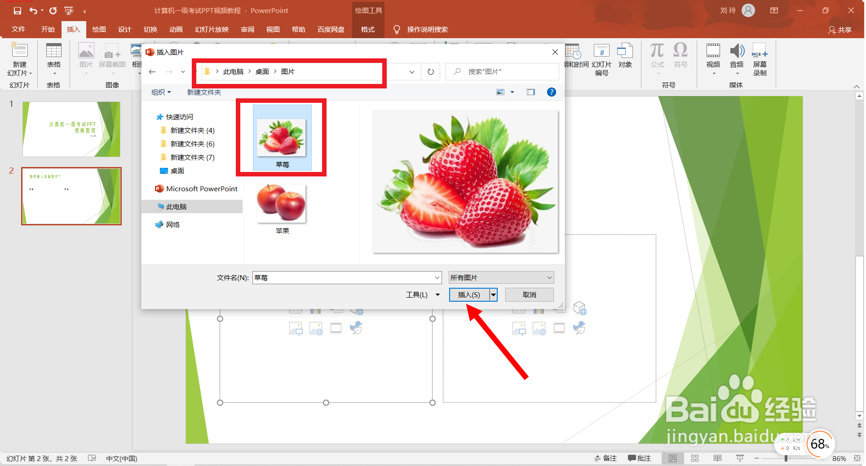Viewport: 866px width, 466px height.
Task: Click the 表格 table icon in the ribbon
Action: point(53,50)
